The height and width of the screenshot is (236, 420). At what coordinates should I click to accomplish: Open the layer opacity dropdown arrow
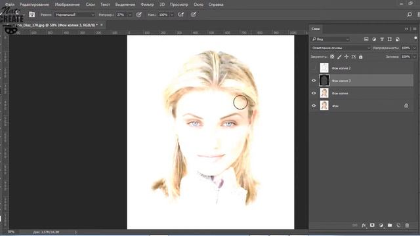tap(415, 48)
